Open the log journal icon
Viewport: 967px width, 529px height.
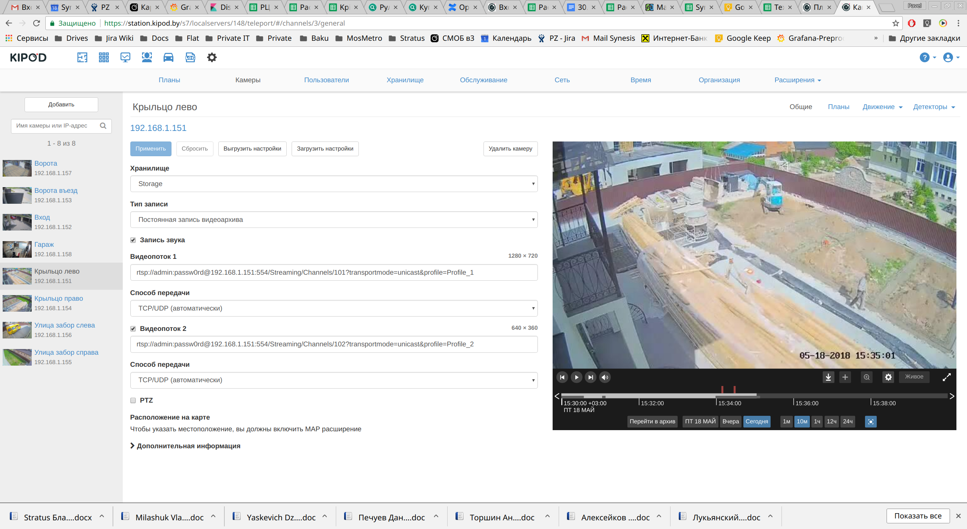(x=190, y=57)
